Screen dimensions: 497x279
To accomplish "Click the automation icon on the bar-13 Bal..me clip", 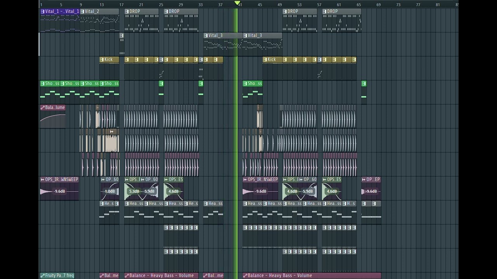I will click(102, 276).
